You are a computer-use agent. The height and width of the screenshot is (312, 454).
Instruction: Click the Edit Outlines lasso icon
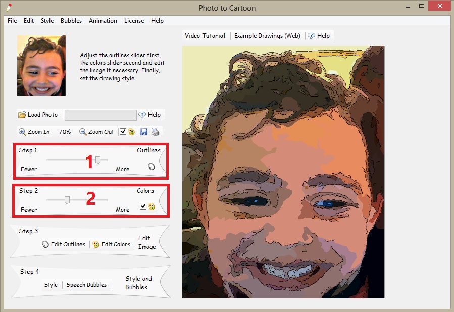[x=45, y=244]
